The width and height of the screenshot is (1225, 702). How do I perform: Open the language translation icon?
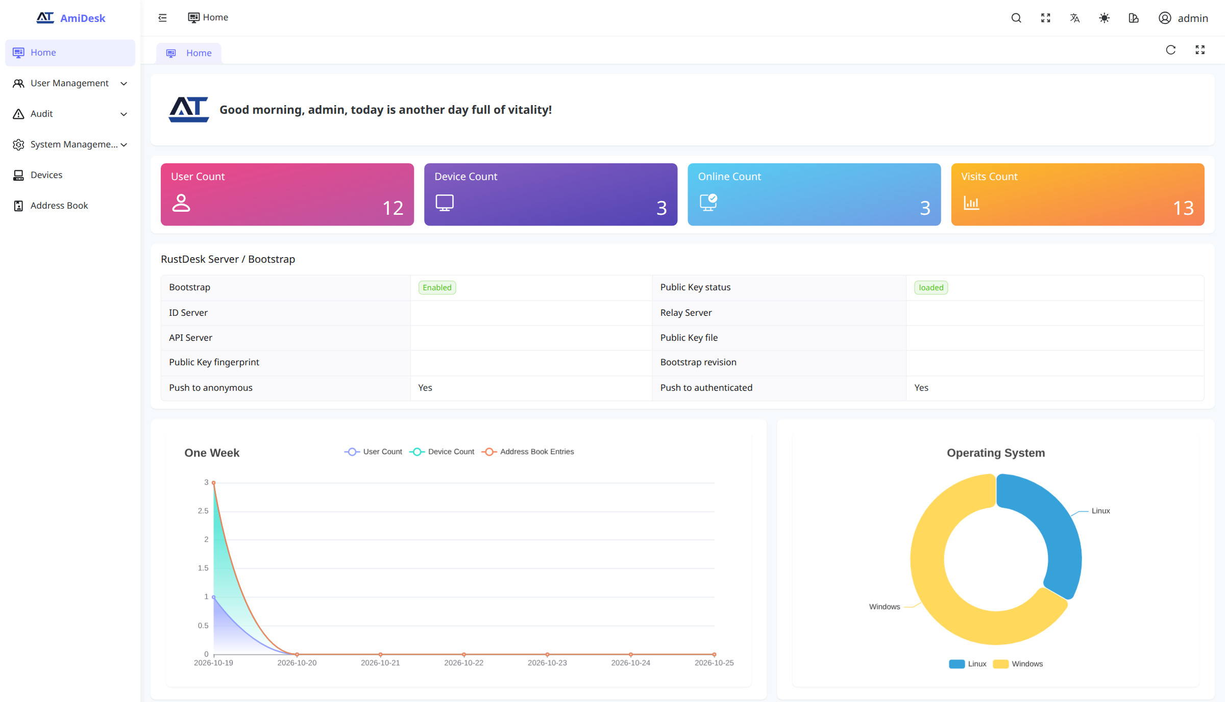tap(1075, 18)
